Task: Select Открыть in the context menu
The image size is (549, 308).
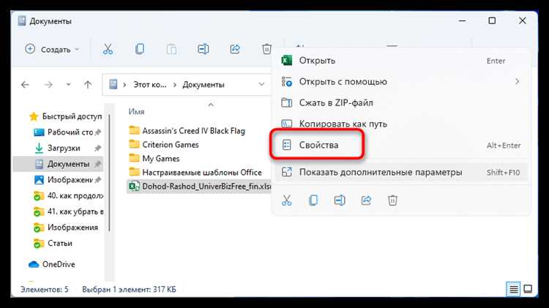Action: point(401,61)
